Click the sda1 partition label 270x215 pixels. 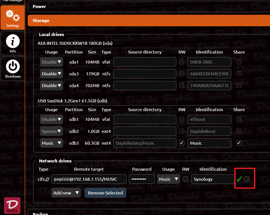74,62
